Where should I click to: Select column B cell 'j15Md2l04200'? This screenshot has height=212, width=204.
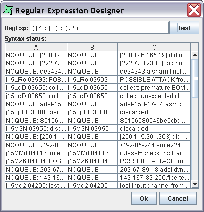92,185
